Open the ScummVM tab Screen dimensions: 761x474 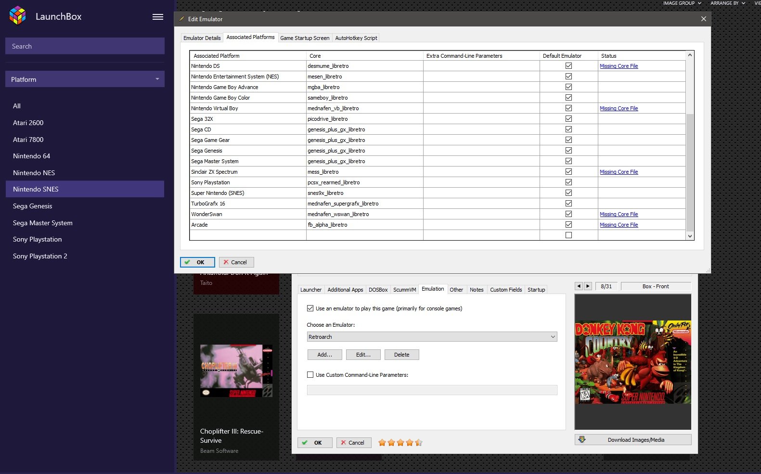(404, 290)
